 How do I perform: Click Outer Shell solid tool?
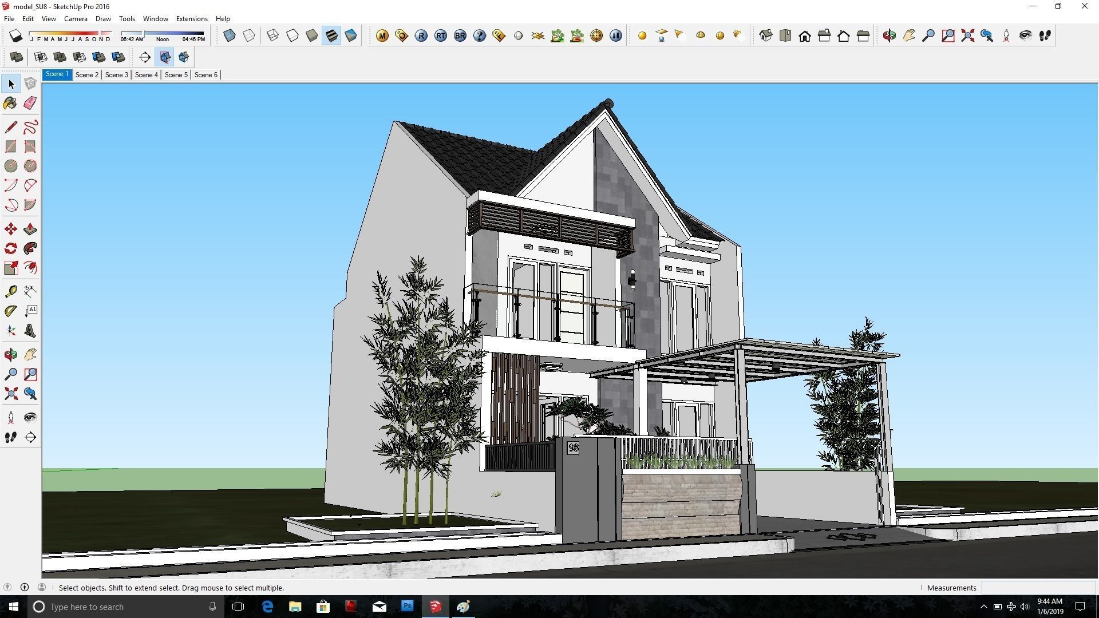click(x=17, y=57)
